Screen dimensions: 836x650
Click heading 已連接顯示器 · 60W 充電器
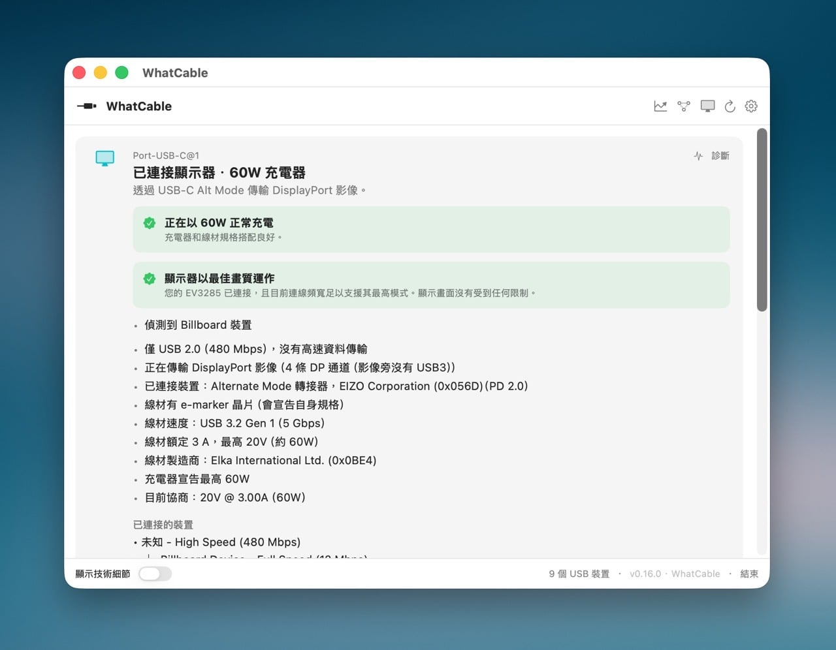click(x=219, y=173)
